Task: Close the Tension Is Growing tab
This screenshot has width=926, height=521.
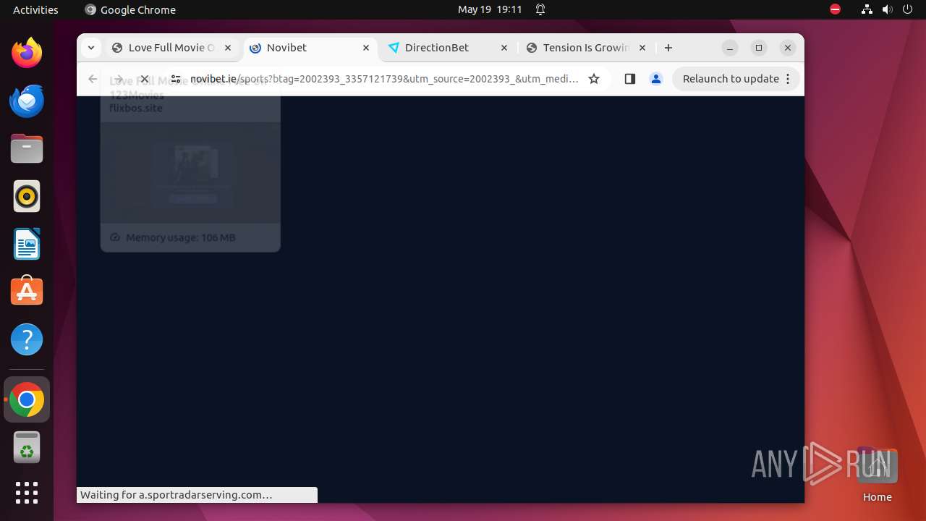Action: click(x=642, y=48)
